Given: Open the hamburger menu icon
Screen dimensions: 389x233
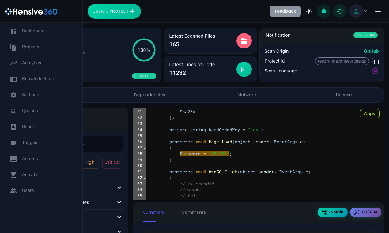Looking at the screenshot, I should click(x=378, y=11).
